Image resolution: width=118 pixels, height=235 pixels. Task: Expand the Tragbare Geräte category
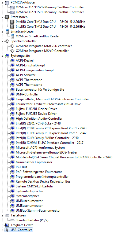tap(2, 225)
